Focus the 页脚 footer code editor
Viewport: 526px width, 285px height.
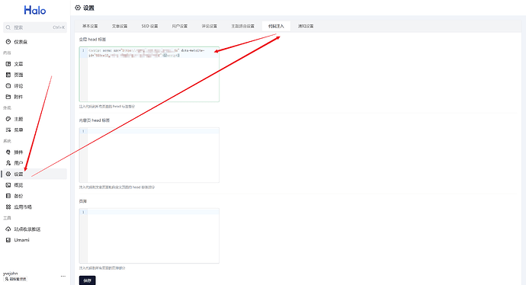click(x=149, y=235)
